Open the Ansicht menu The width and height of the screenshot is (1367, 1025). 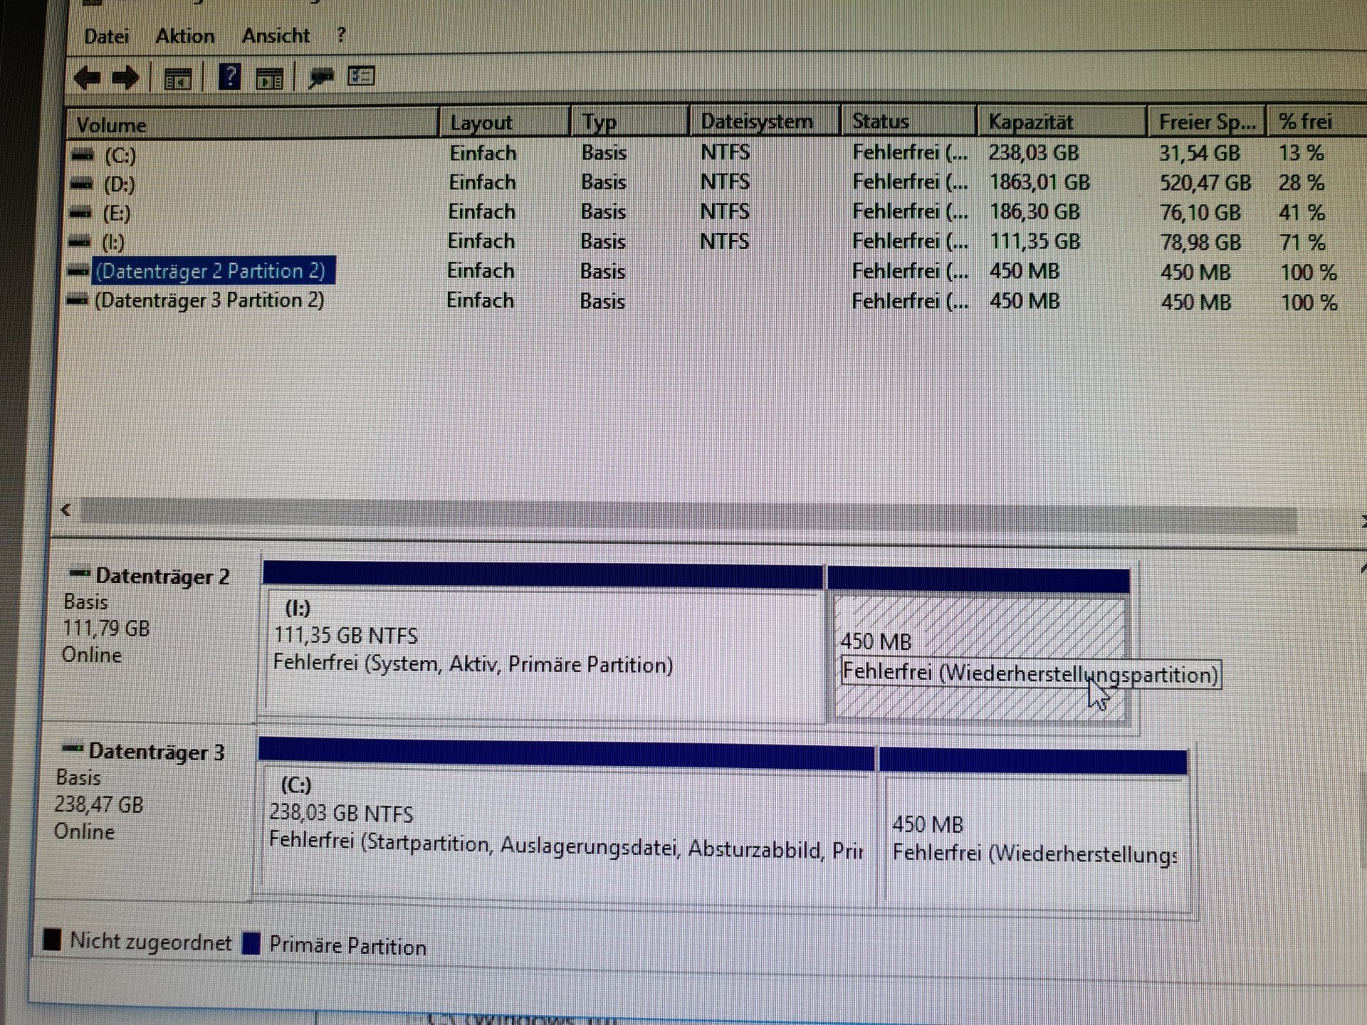coord(276,36)
